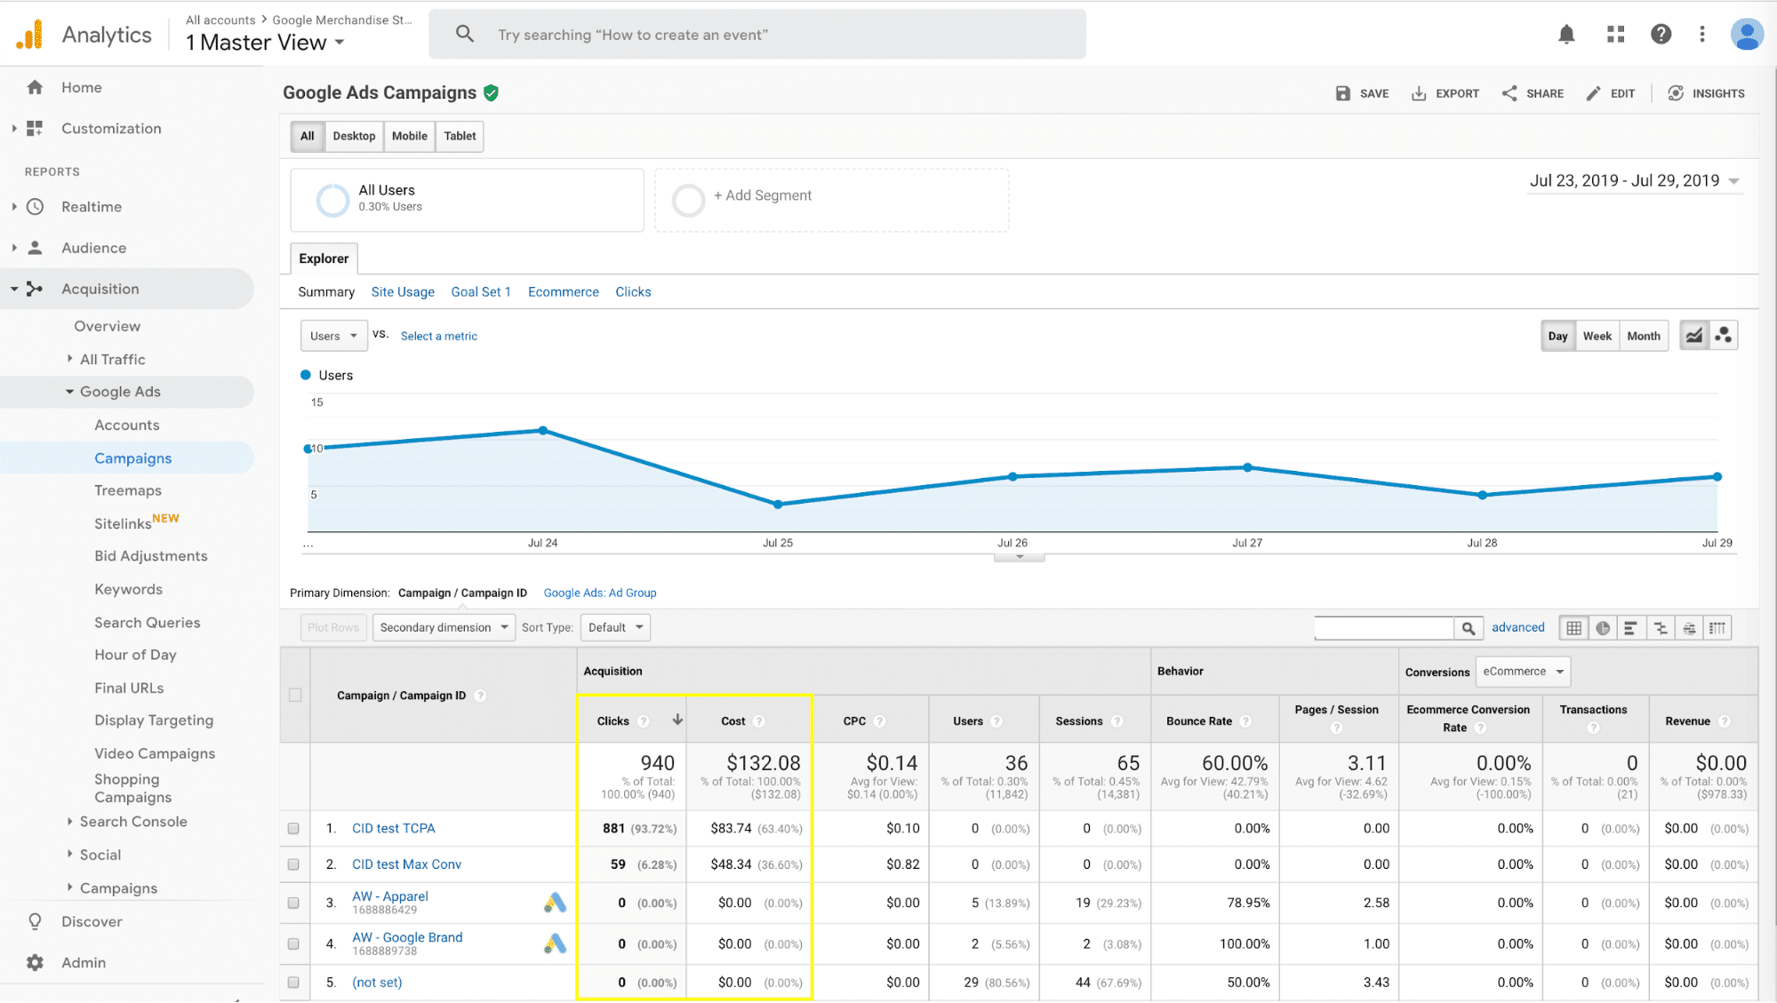Open the Users metric dropdown
The width and height of the screenshot is (1777, 1003).
[333, 336]
